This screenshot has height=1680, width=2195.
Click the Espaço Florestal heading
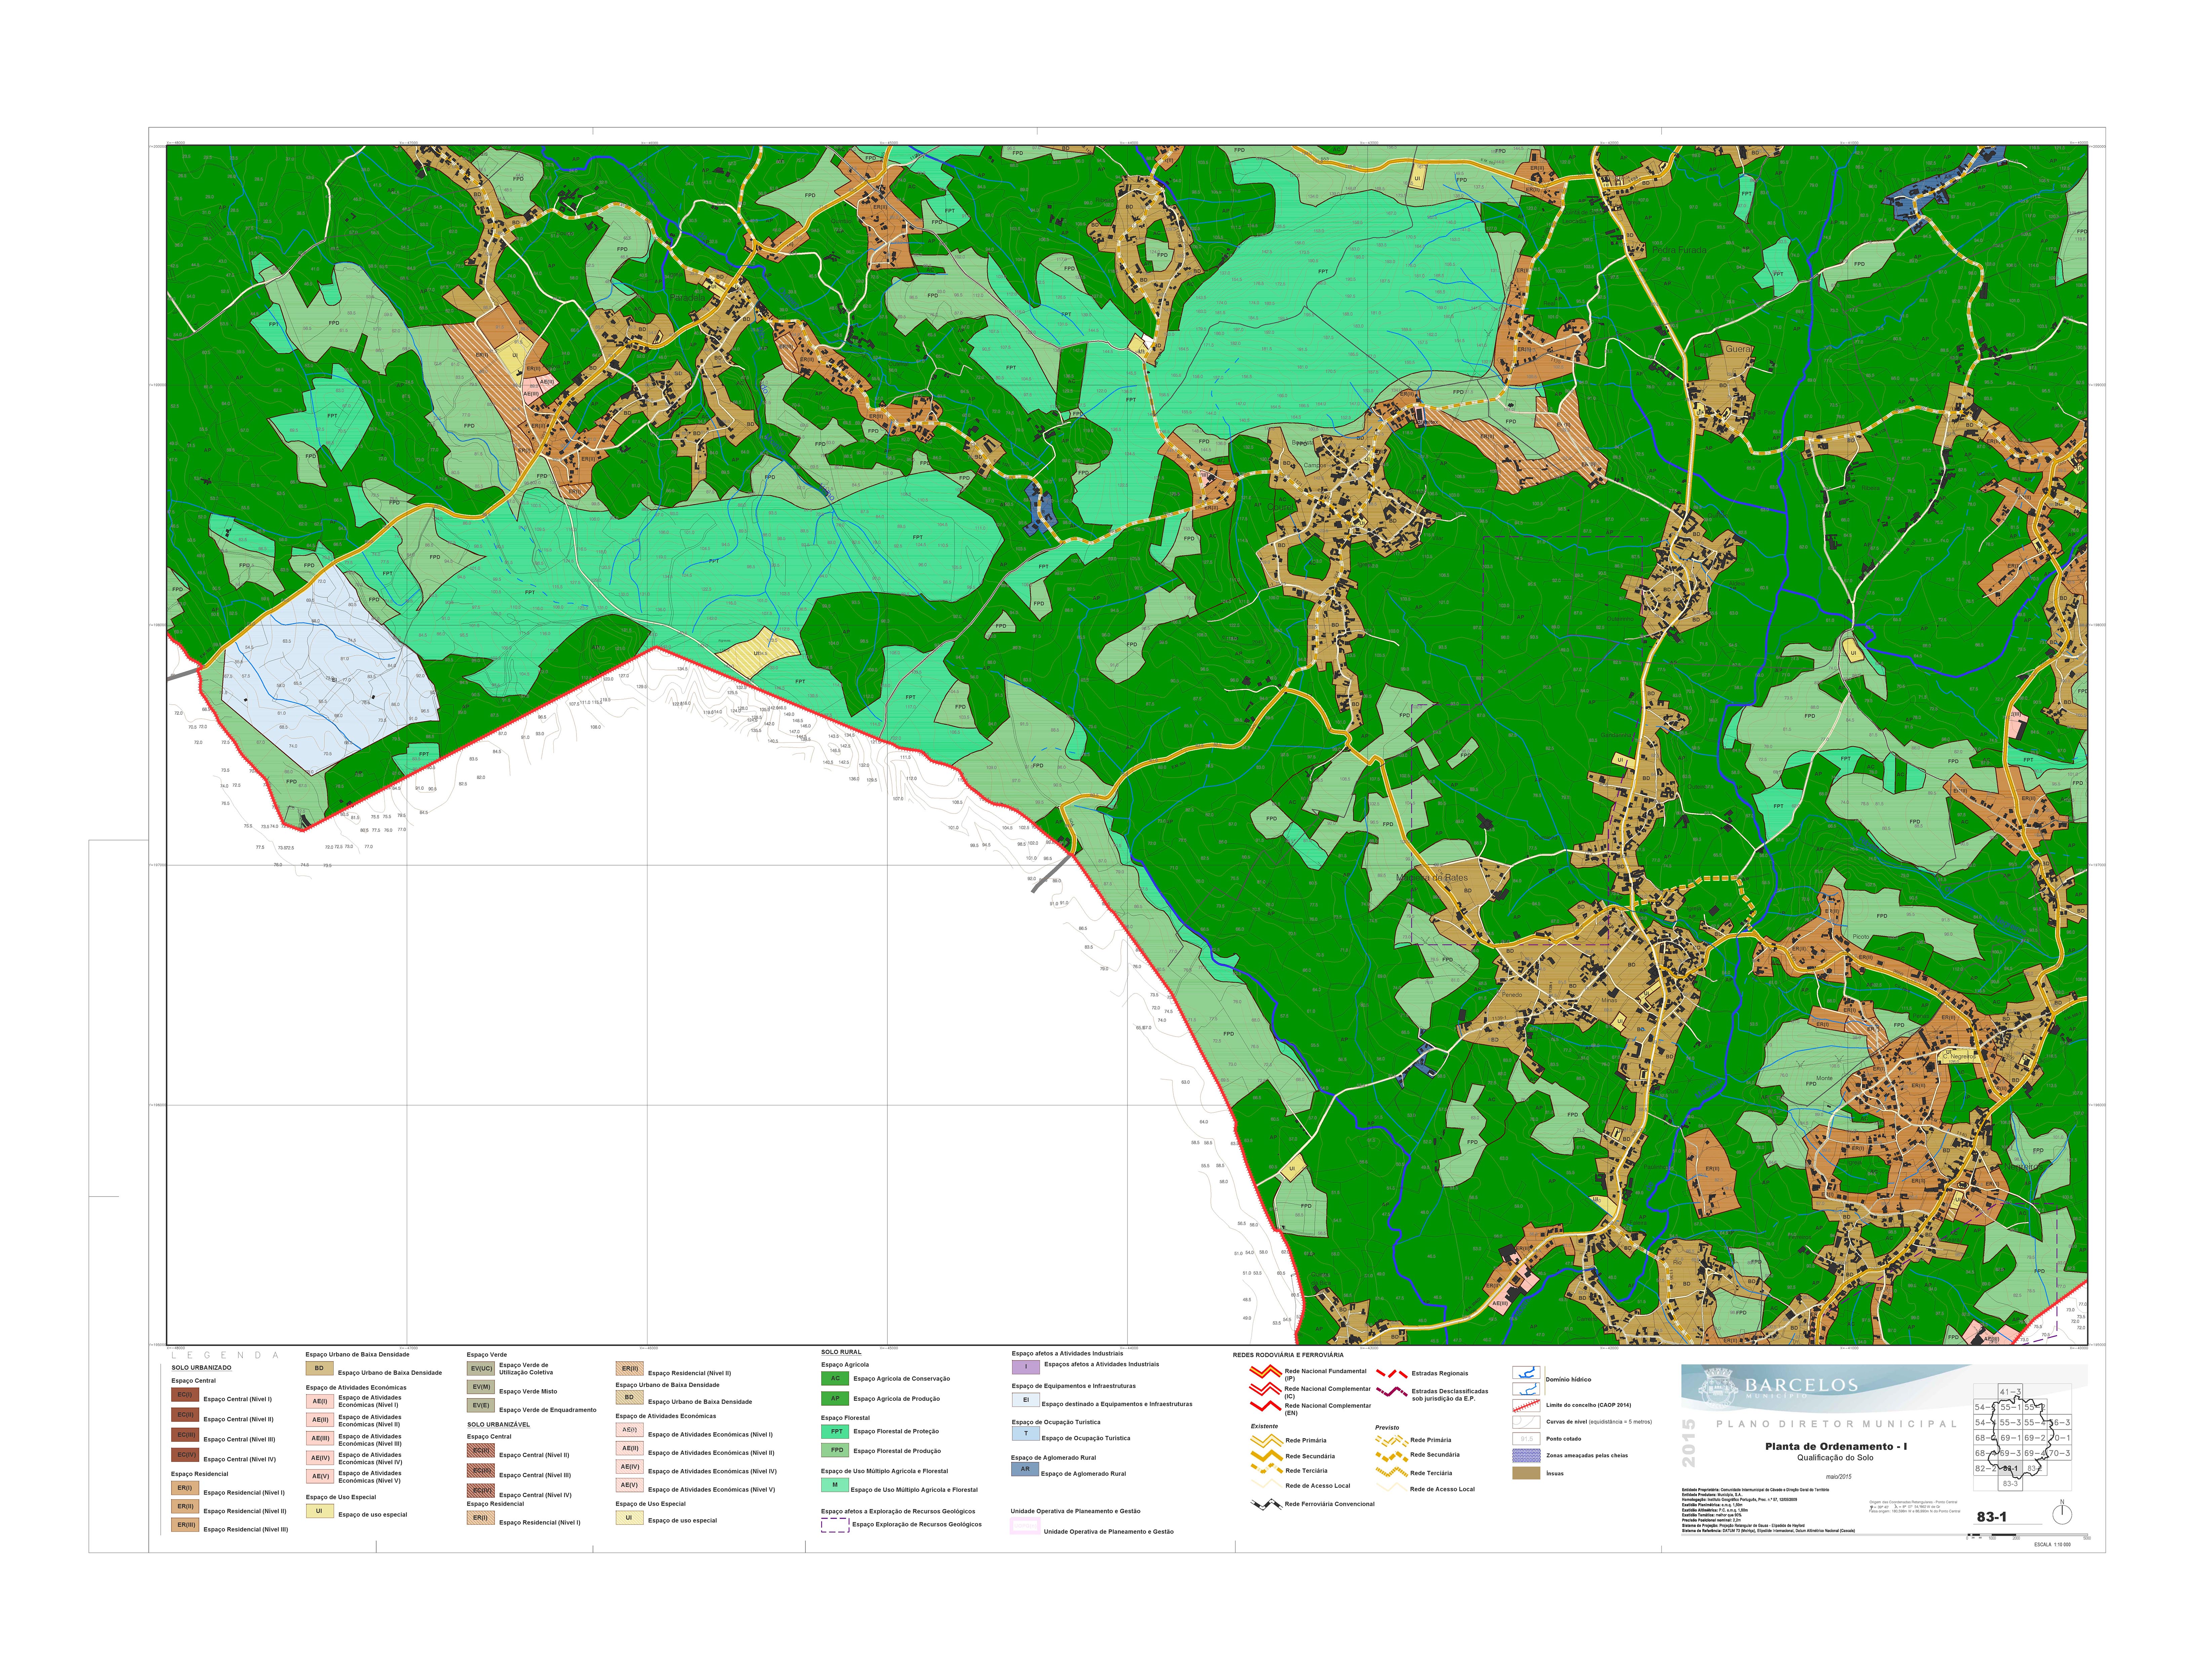(x=845, y=1418)
